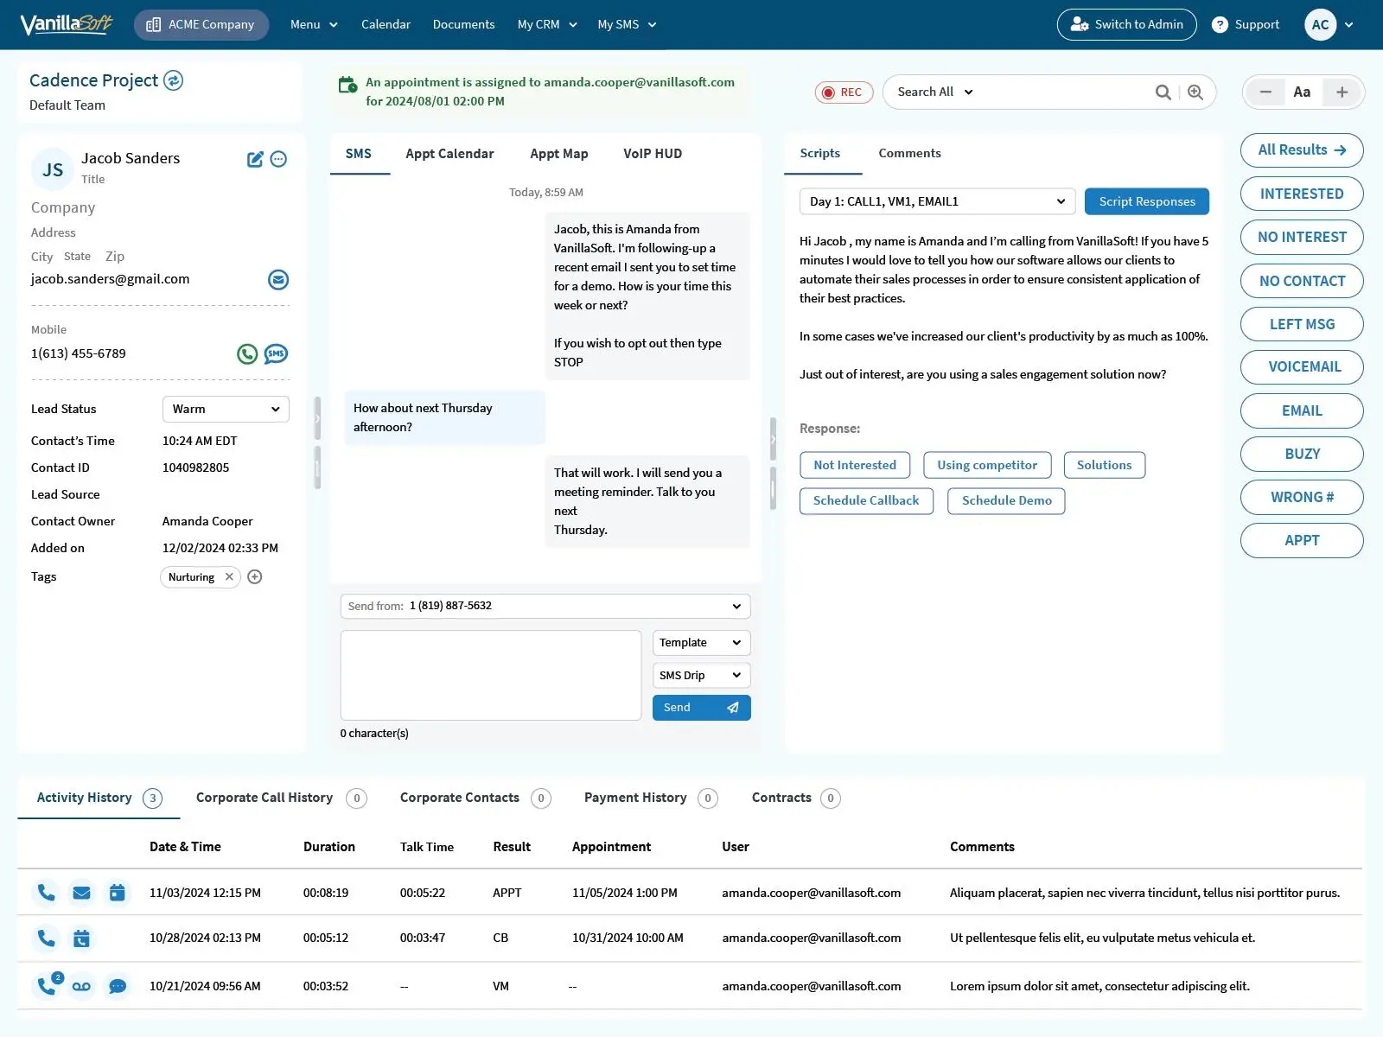Screen dimensions: 1383x1037
Task: Toggle the REC recording button
Action: 844,92
